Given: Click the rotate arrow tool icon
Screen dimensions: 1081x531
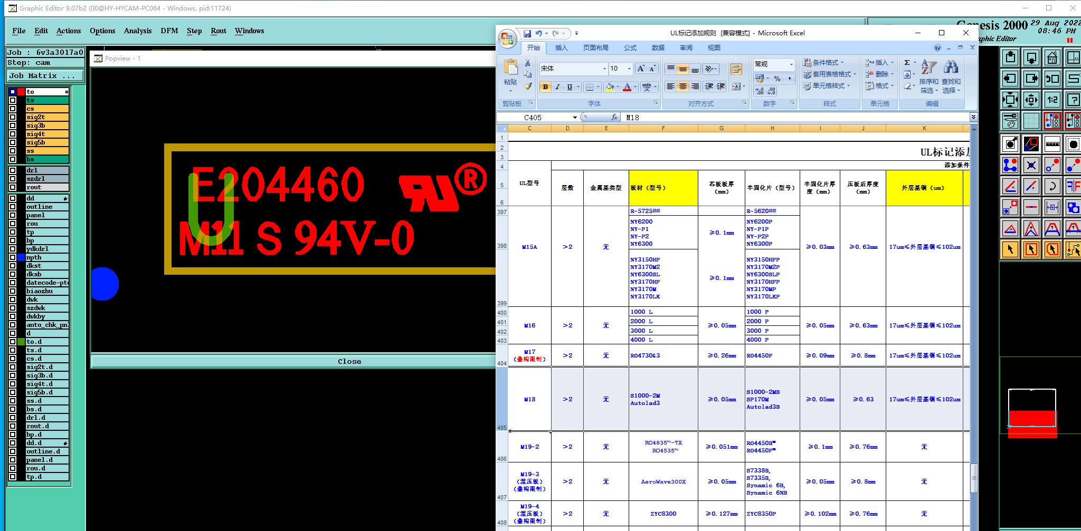Looking at the screenshot, I should tap(1052, 186).
